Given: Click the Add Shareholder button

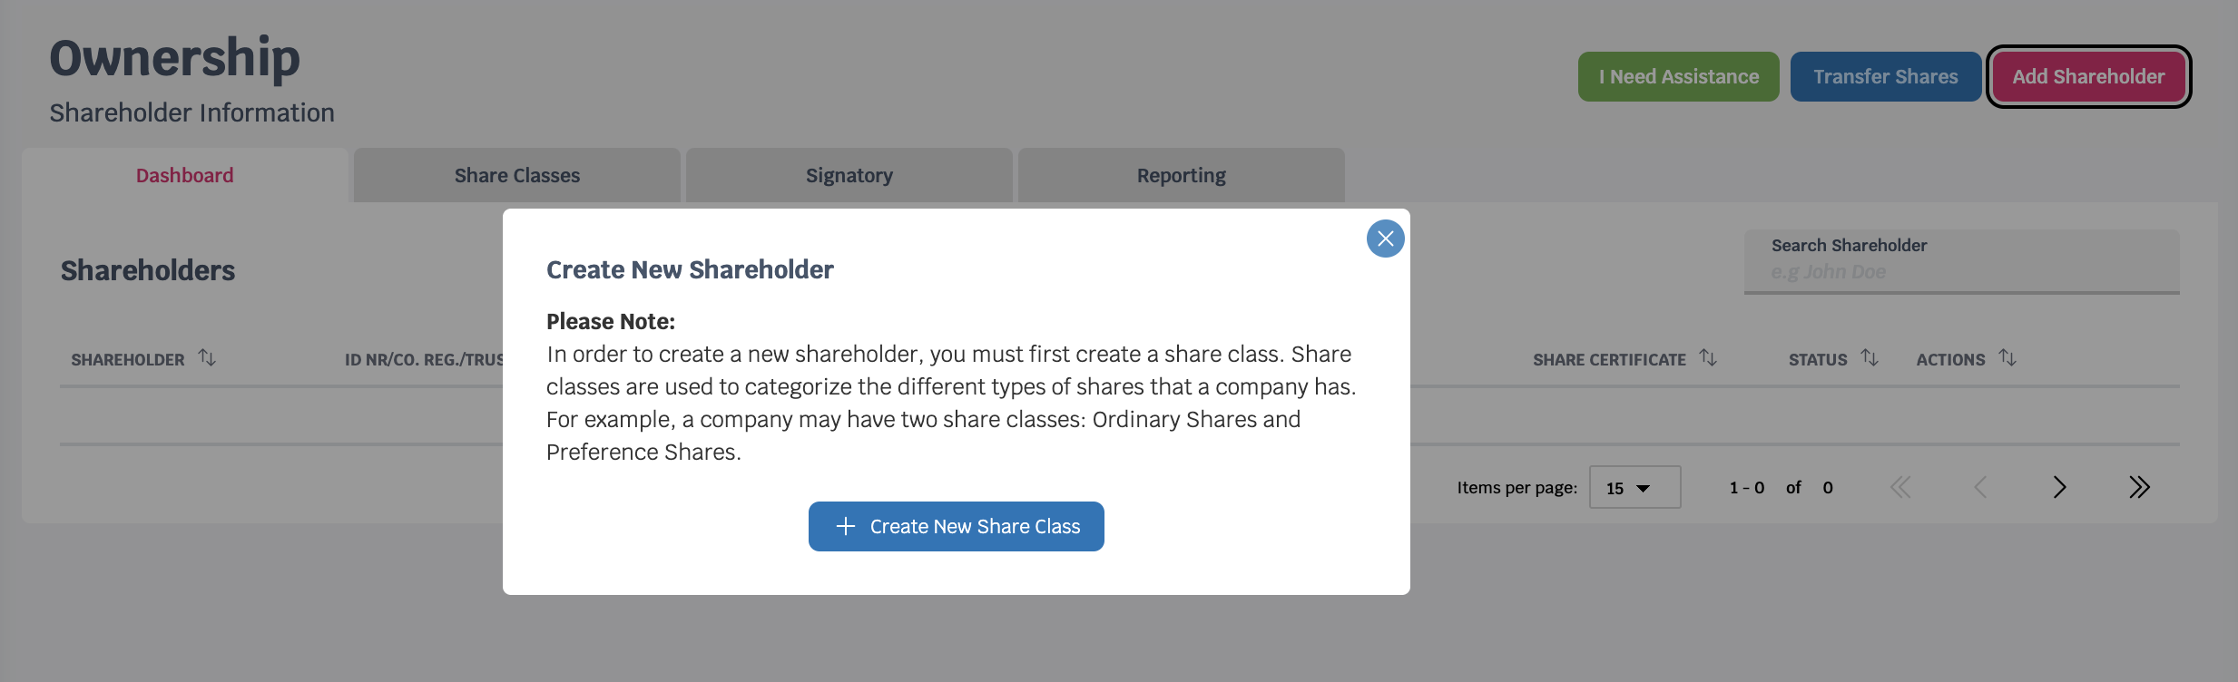Looking at the screenshot, I should tap(2088, 76).
